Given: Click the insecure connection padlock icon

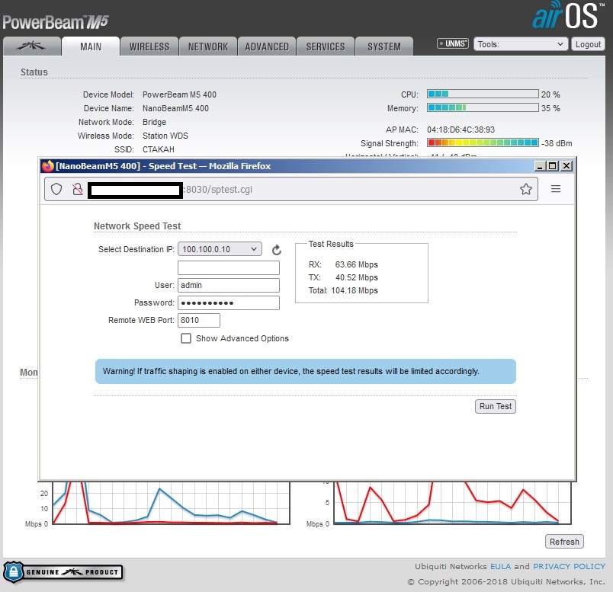Looking at the screenshot, I should tap(78, 189).
